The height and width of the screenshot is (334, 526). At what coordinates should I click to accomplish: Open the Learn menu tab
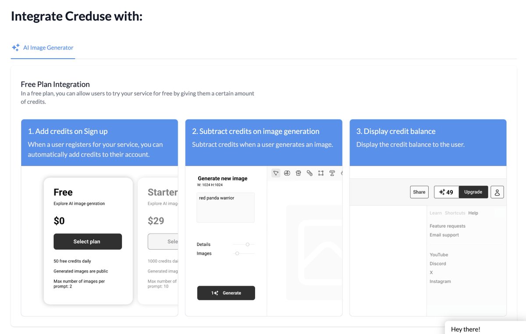436,213
